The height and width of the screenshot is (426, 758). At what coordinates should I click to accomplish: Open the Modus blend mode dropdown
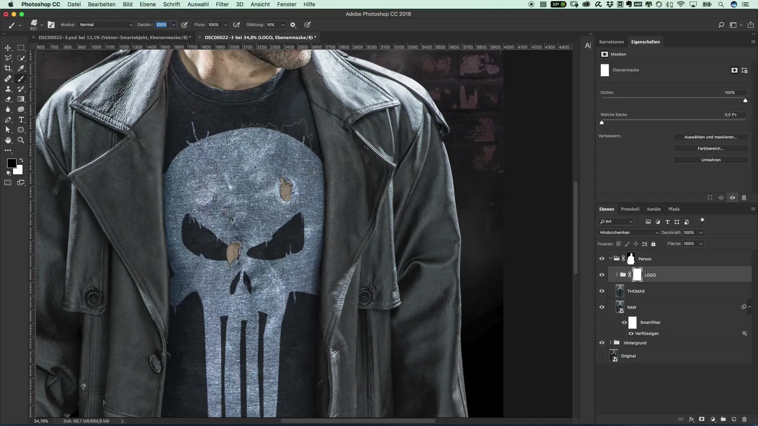[106, 24]
